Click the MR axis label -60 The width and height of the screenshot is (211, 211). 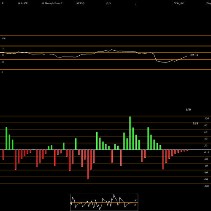[x=206, y=173]
